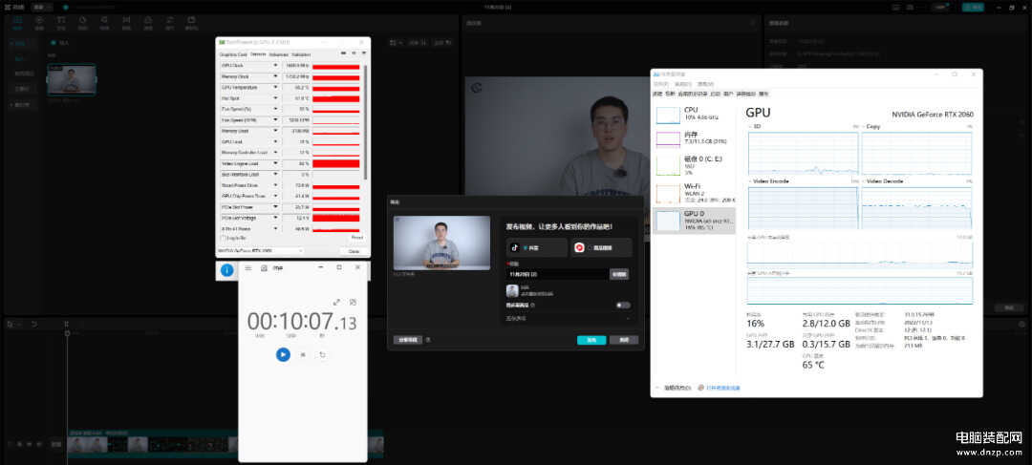The height and width of the screenshot is (465, 1032).
Task: Click 关闭 button in export dialog
Action: [x=624, y=340]
